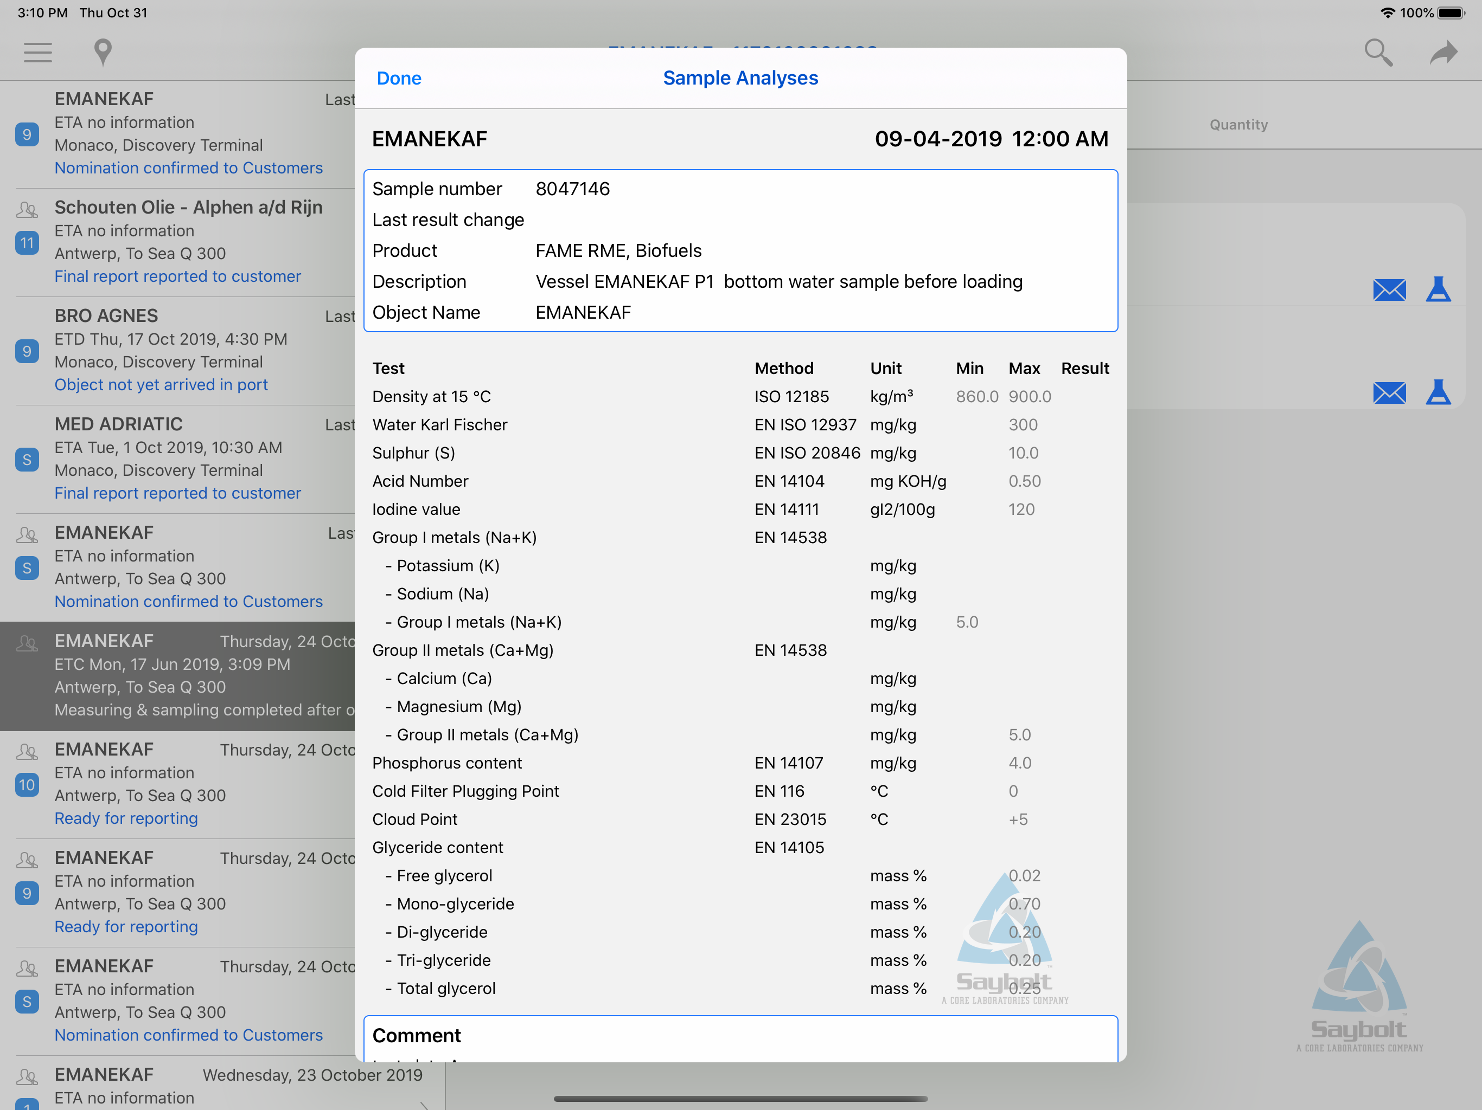
Task: Tap the lower envelope mail icon
Action: pyautogui.click(x=1389, y=393)
